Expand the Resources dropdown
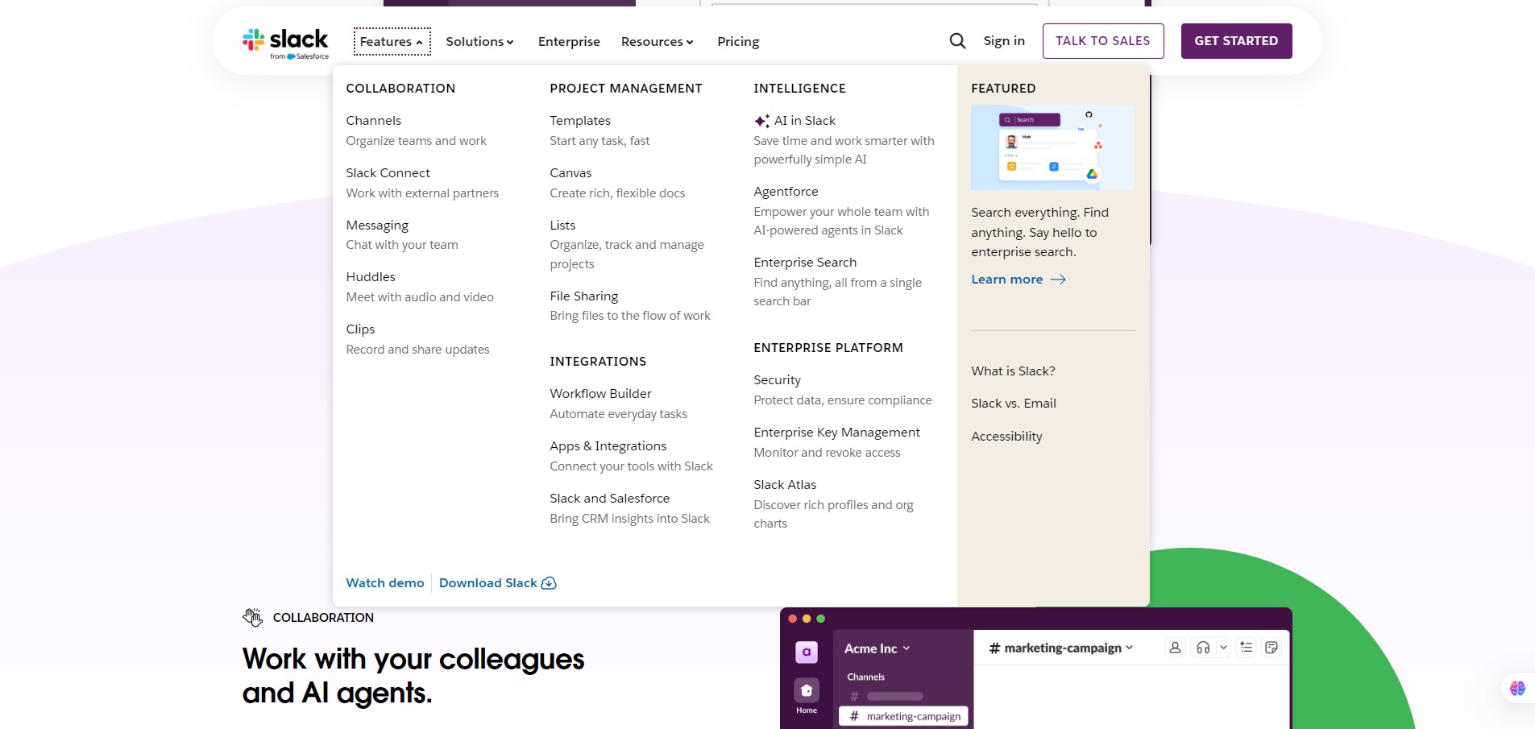The height and width of the screenshot is (729, 1535). coord(657,42)
